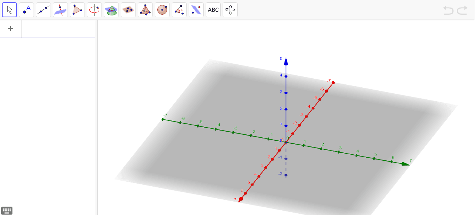Select the Point tool

(26, 10)
